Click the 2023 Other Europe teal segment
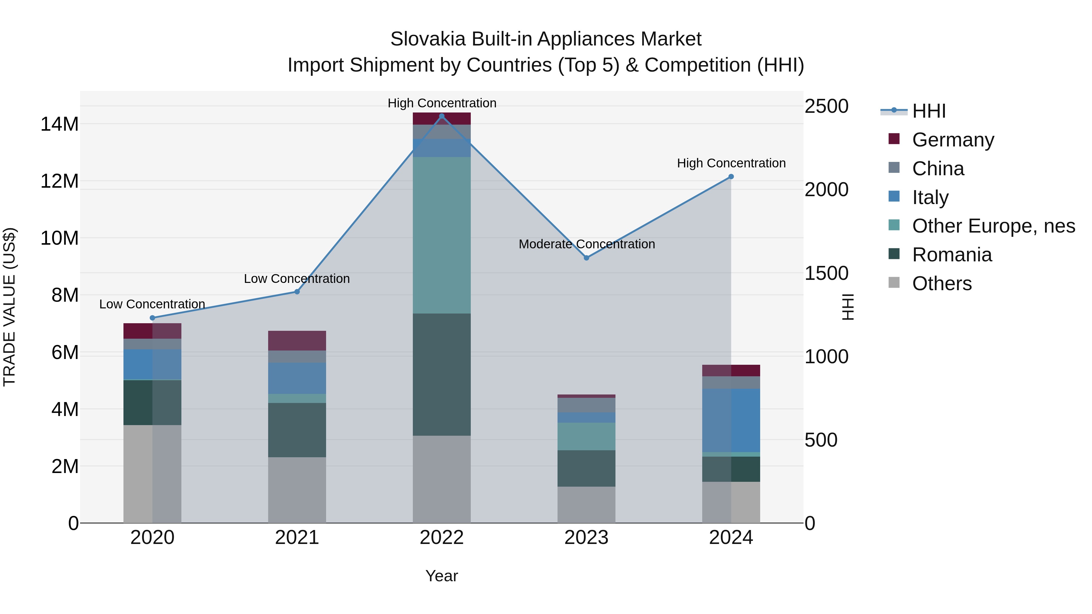 pyautogui.click(x=587, y=436)
